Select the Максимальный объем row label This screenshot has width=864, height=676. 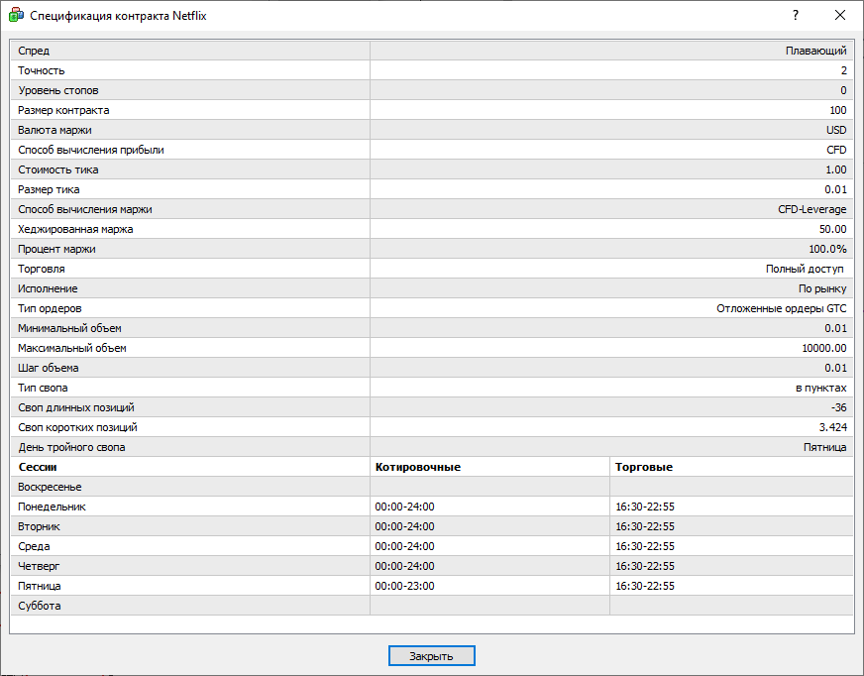[x=72, y=348]
